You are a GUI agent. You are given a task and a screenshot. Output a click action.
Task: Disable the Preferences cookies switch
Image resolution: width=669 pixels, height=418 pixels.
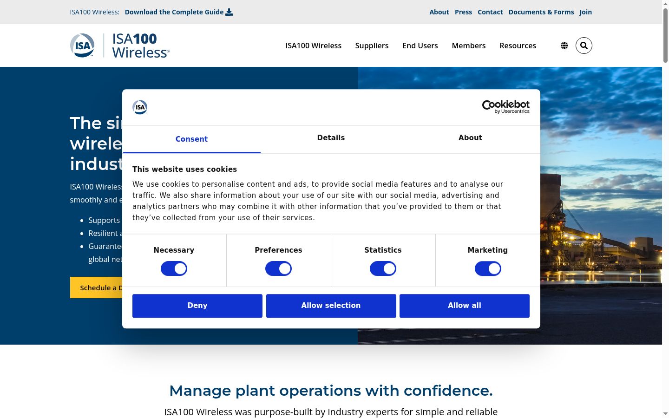coord(278,268)
